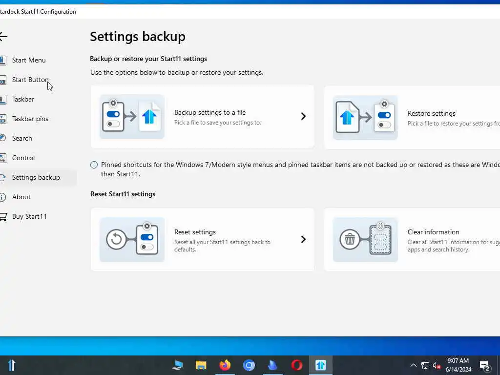Click the Backup settings illustration thumbnail
This screenshot has width=500, height=375.
[132, 117]
